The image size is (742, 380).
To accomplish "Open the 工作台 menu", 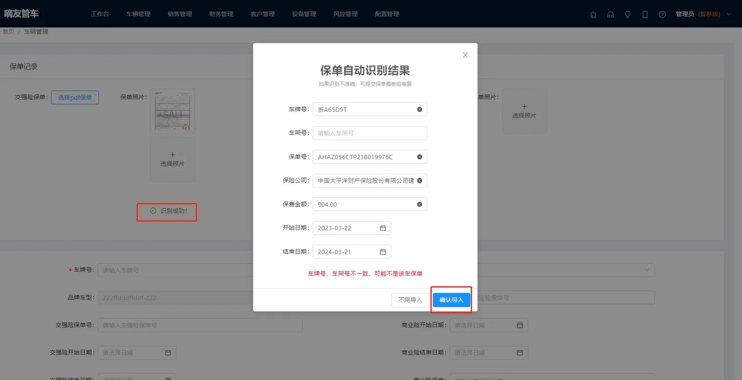I will 100,14.
